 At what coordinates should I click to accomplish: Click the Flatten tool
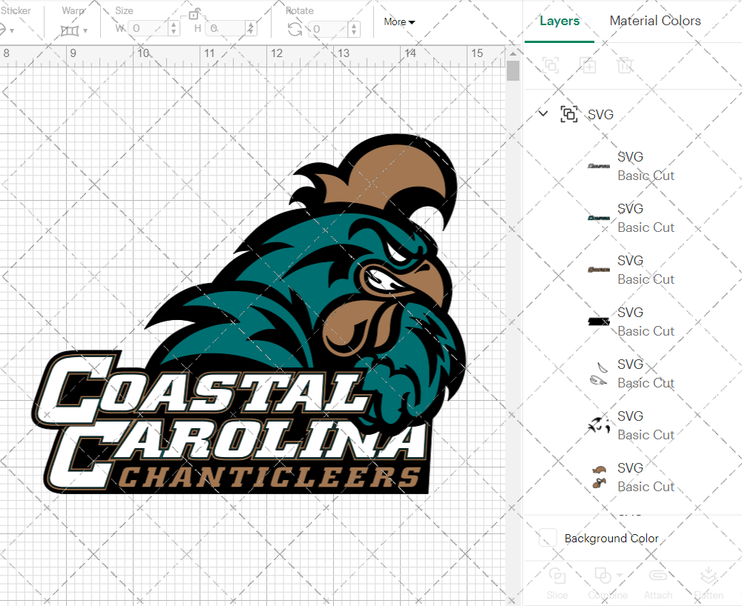point(709,582)
